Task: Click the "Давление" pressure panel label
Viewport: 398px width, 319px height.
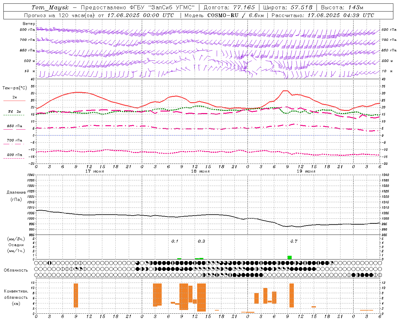Action: 16,193
